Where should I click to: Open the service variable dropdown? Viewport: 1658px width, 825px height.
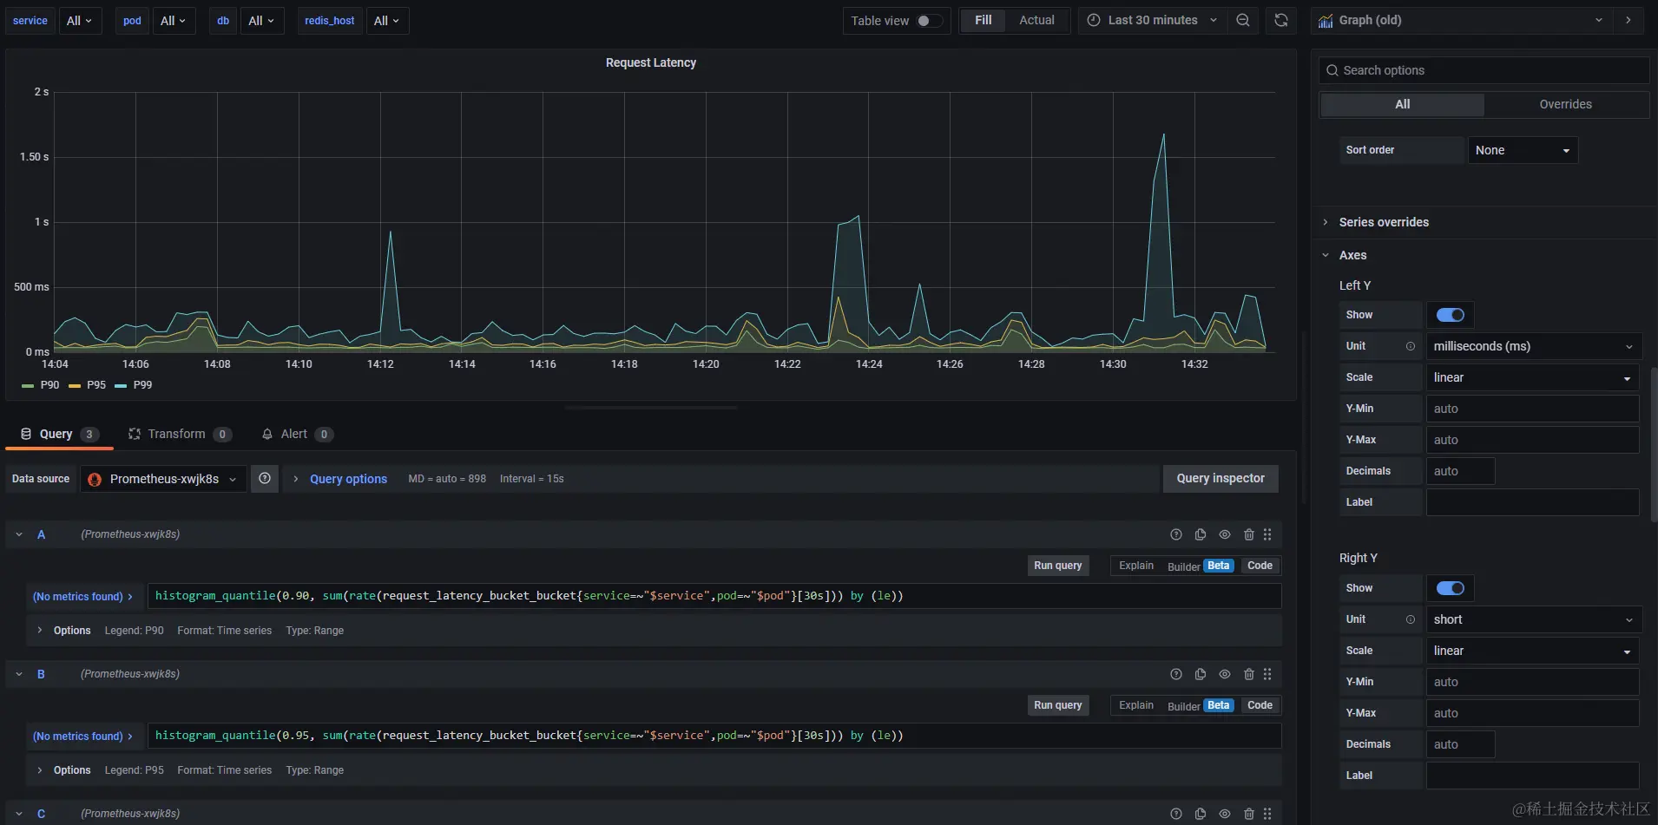[x=79, y=21]
